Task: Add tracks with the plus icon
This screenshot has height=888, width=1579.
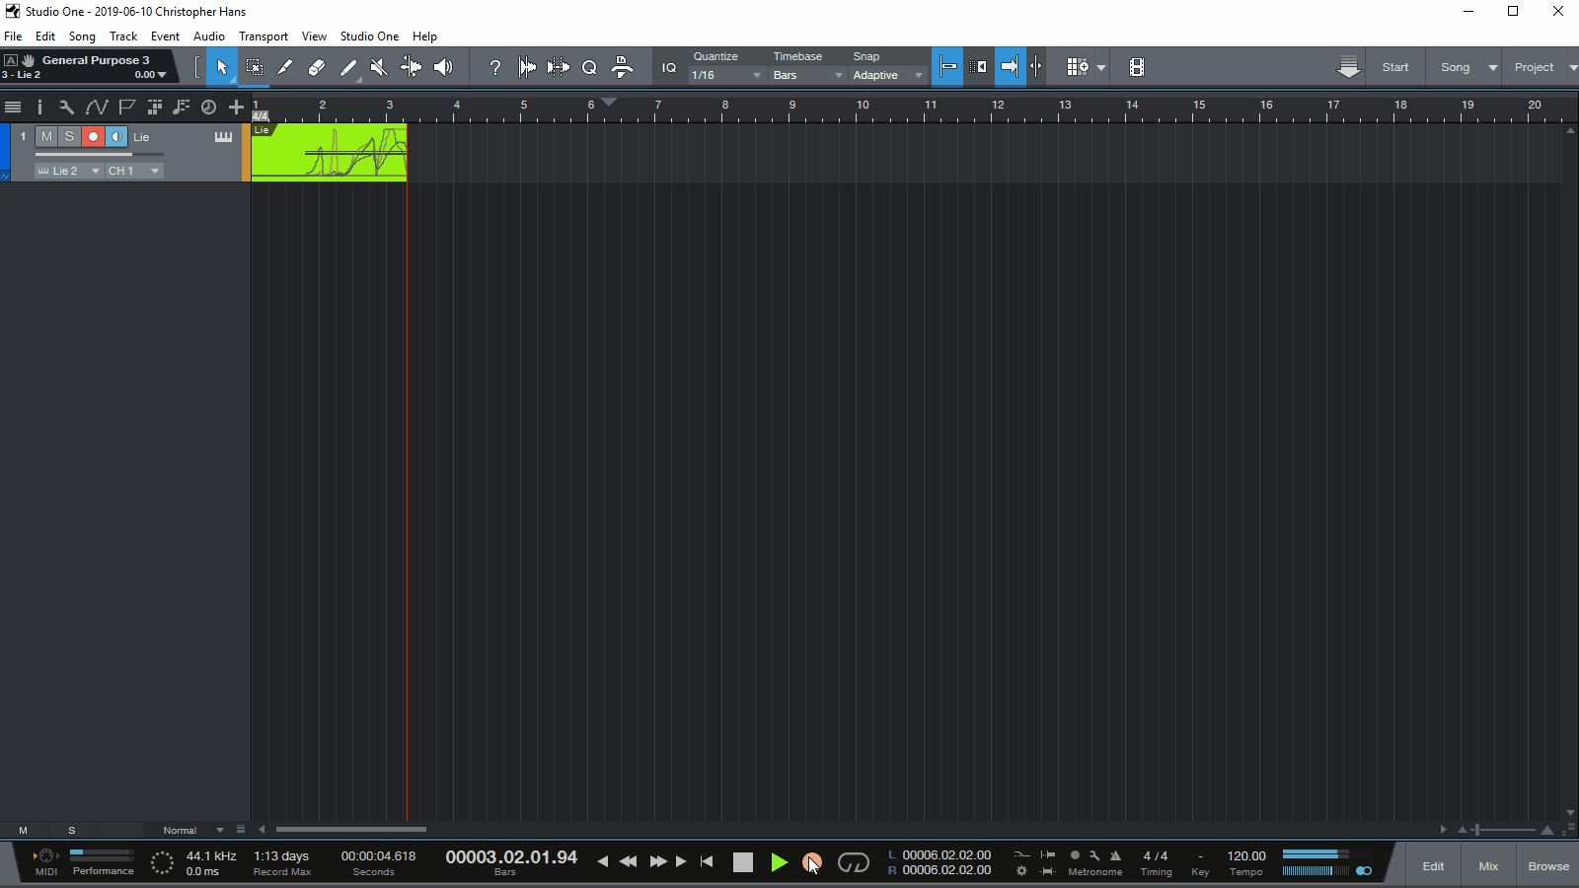Action: (236, 107)
